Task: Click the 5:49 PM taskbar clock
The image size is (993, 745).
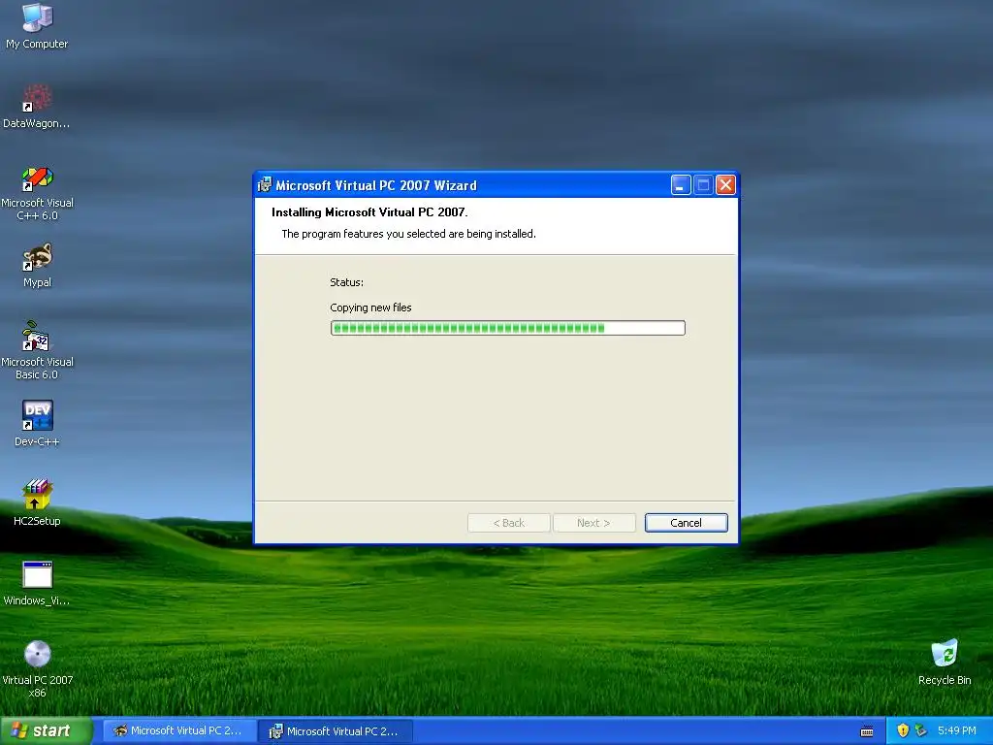Action: [956, 730]
